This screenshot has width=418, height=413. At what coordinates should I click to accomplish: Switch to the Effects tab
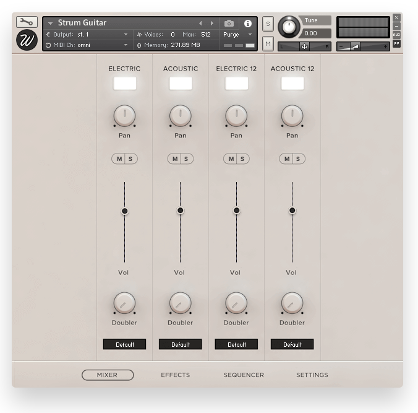175,375
